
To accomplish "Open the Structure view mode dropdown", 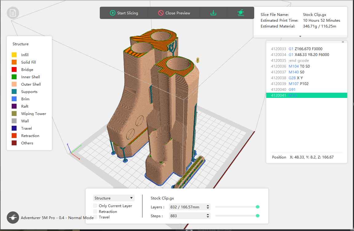I will [x=114, y=198].
